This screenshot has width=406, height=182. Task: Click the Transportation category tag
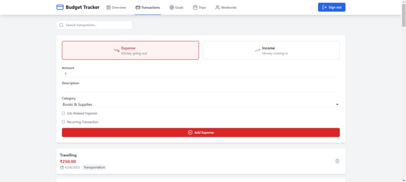94,167
